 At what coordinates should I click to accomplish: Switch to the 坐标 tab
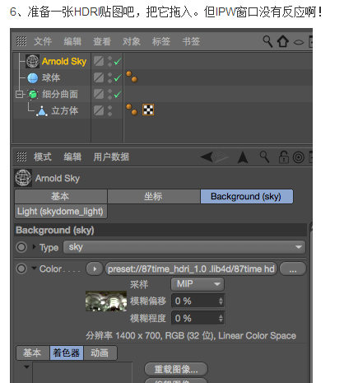click(x=154, y=196)
